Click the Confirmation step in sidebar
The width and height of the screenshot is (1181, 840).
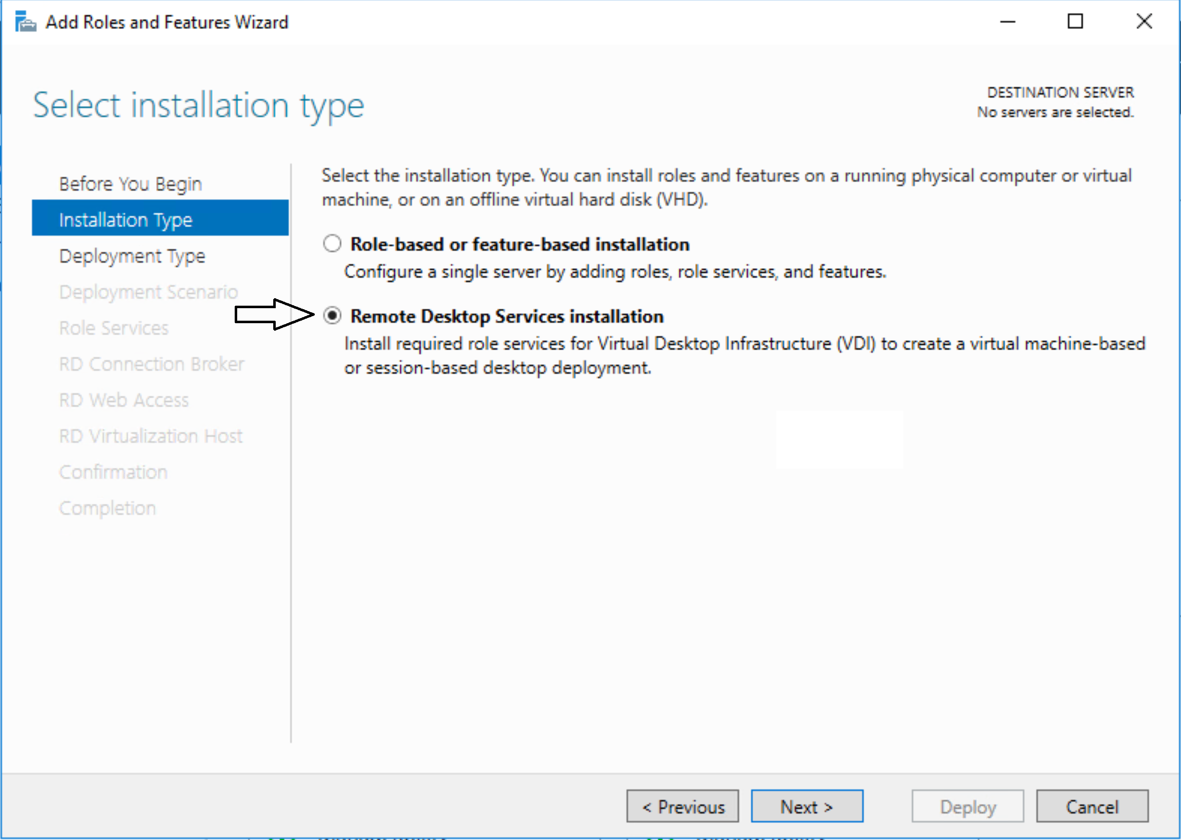pos(113,472)
